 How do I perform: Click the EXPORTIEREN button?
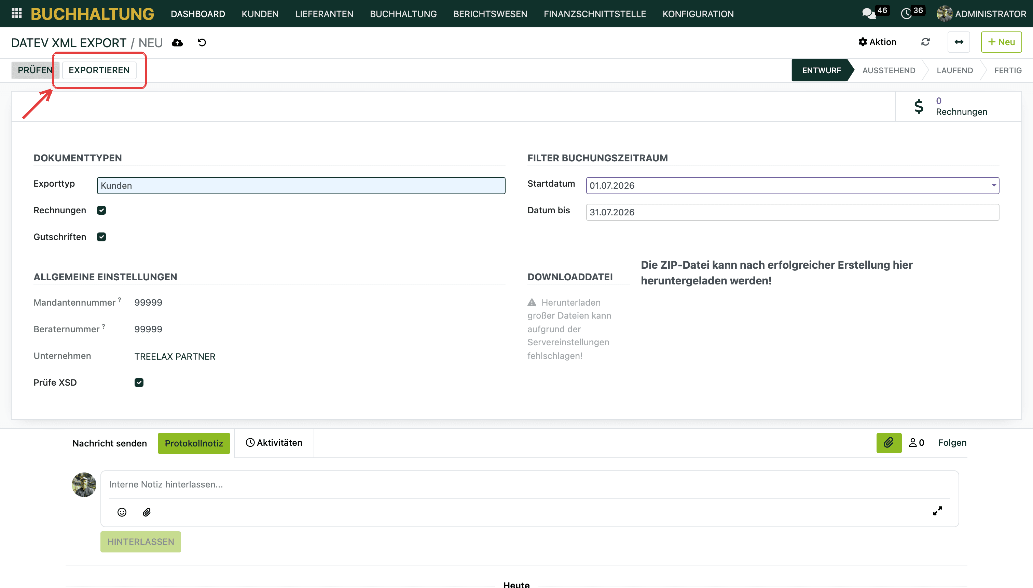[99, 70]
